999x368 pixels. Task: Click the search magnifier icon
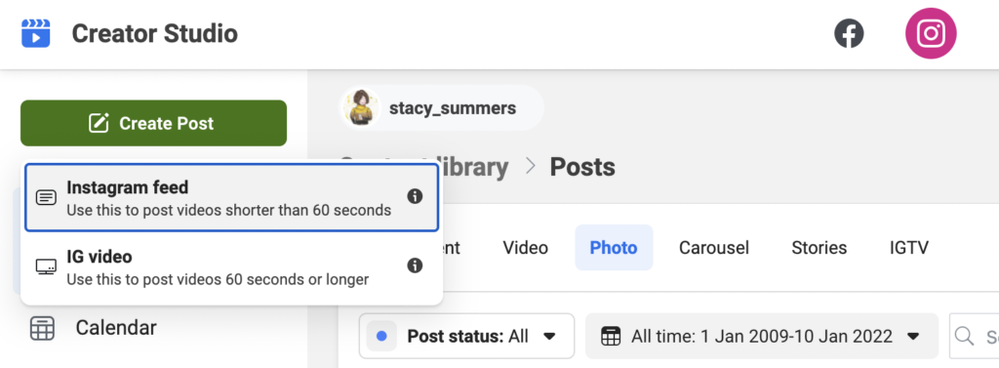[x=964, y=336]
